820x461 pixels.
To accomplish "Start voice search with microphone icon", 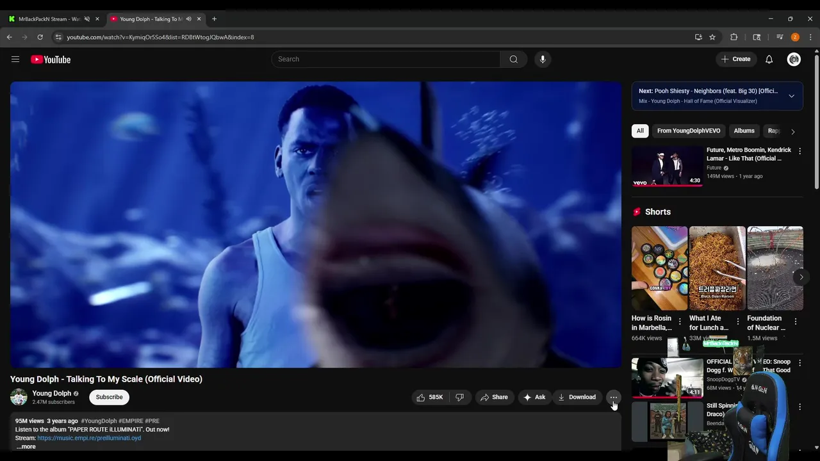I will pos(543,60).
